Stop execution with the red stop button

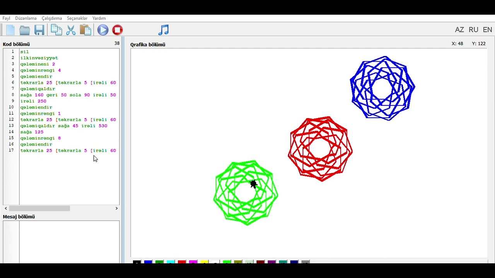coord(118,30)
